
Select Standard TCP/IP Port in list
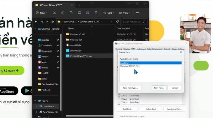[x=130, y=66]
